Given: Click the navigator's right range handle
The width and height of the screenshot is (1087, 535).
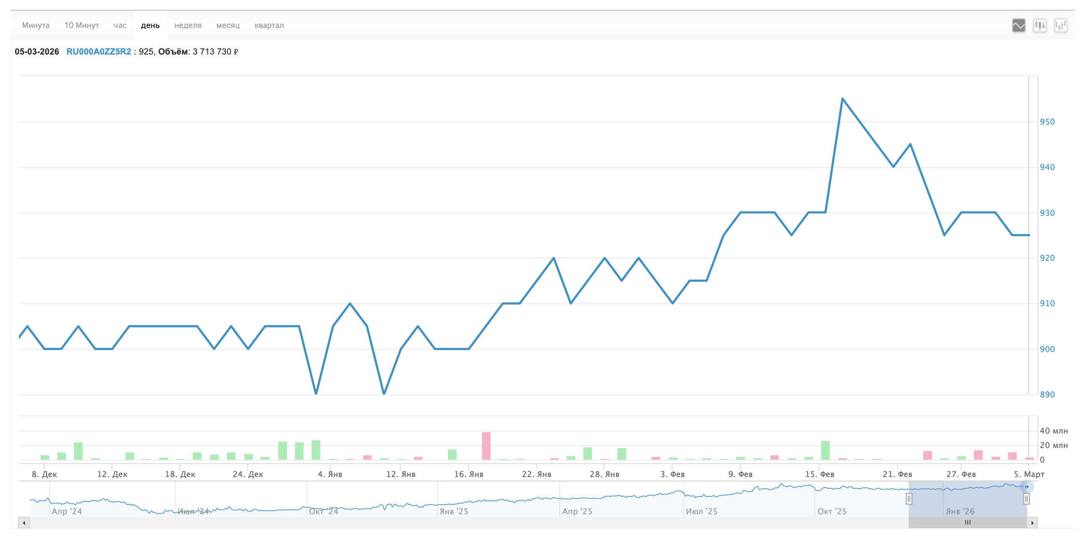Looking at the screenshot, I should (1026, 499).
